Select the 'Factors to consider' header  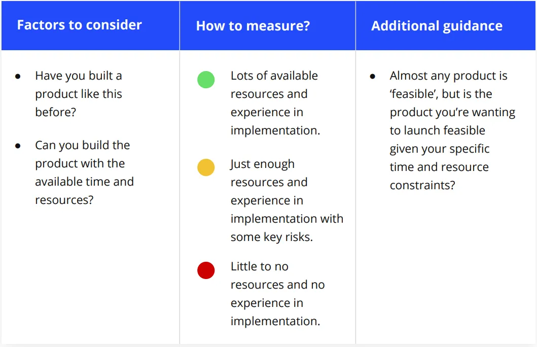click(x=80, y=25)
